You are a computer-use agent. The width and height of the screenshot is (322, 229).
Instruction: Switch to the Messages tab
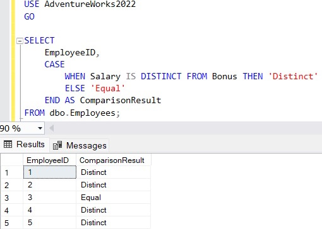(80, 145)
